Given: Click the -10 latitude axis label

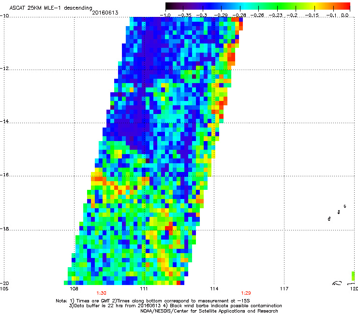Looking at the screenshot, I should [4, 16].
